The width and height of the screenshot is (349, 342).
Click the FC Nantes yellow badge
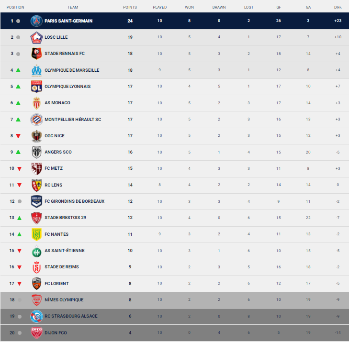36,234
